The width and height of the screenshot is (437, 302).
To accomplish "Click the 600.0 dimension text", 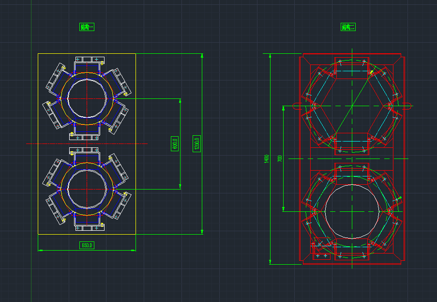I will click(175, 143).
